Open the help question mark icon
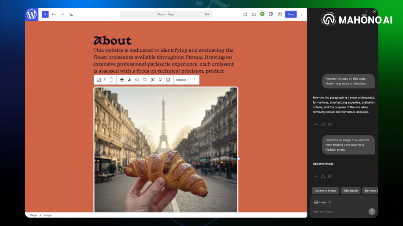 coord(280,15)
